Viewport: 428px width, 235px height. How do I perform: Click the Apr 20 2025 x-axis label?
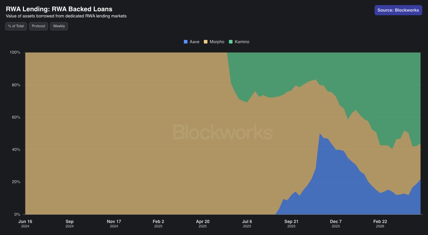[x=202, y=223]
